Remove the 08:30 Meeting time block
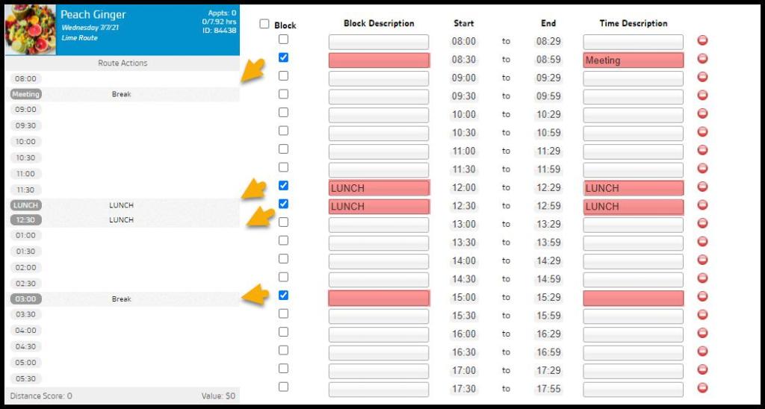 click(702, 59)
